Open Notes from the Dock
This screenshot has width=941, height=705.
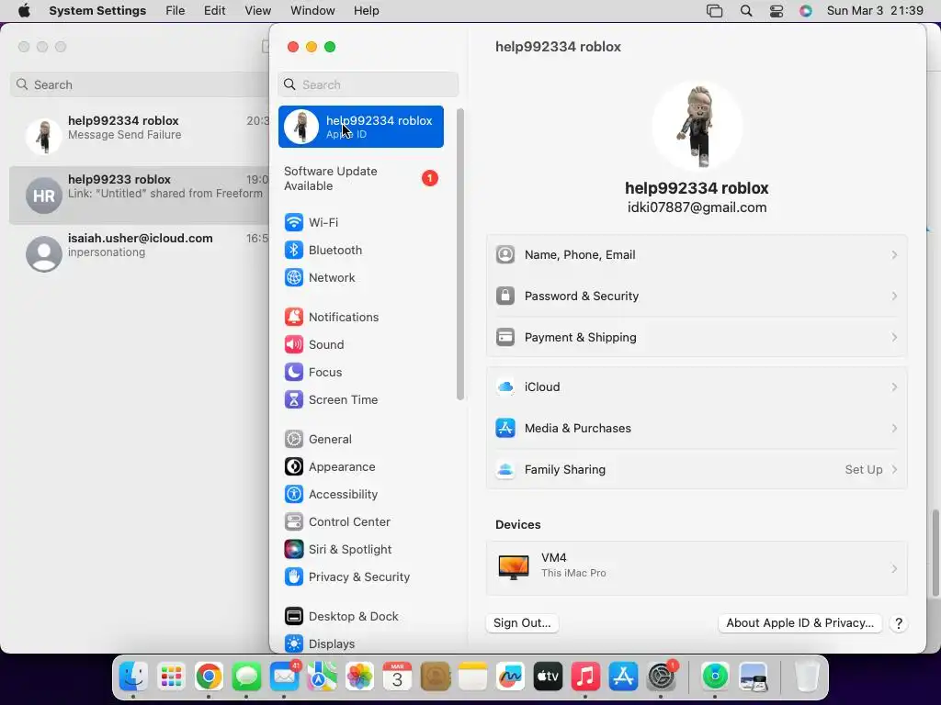(472, 677)
